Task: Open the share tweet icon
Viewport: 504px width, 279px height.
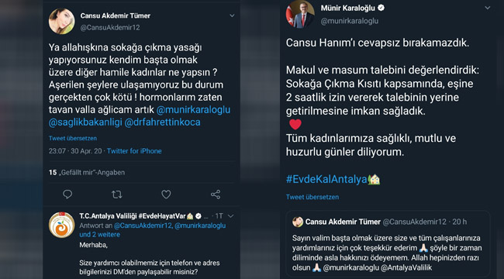Action: (216, 195)
